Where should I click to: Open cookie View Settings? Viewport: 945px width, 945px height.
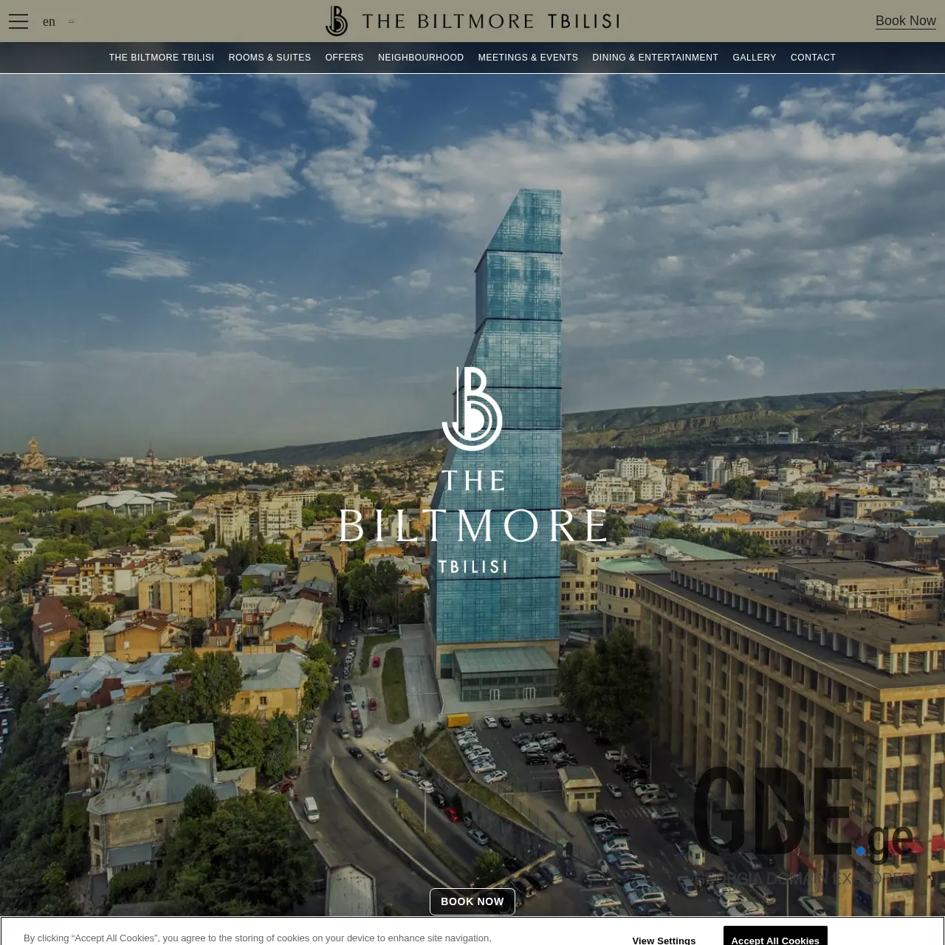pyautogui.click(x=664, y=939)
